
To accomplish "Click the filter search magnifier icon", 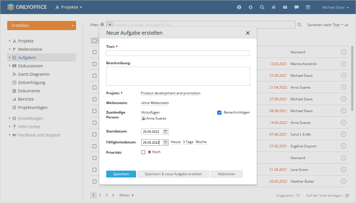I will 299,25.
